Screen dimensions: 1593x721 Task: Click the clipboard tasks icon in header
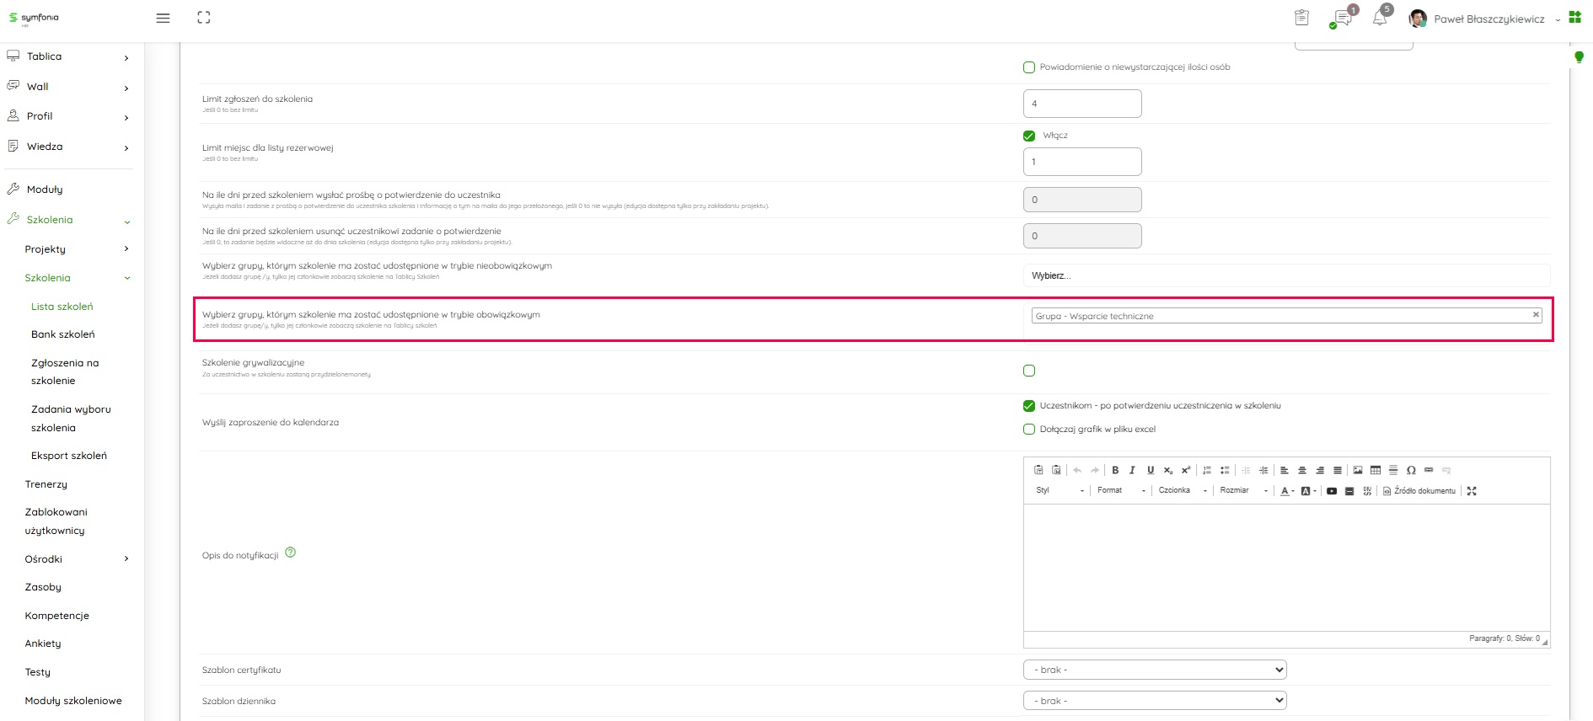click(1301, 18)
